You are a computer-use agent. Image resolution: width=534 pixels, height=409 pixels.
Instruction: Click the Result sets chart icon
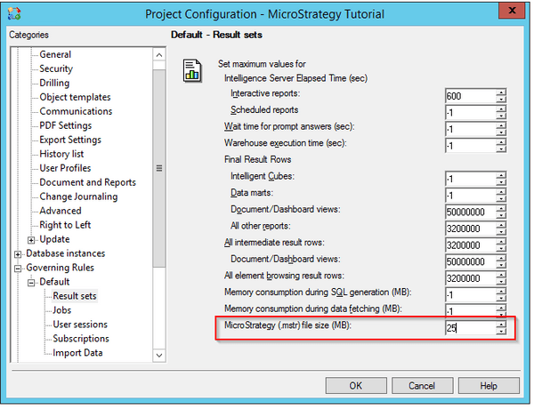[190, 71]
